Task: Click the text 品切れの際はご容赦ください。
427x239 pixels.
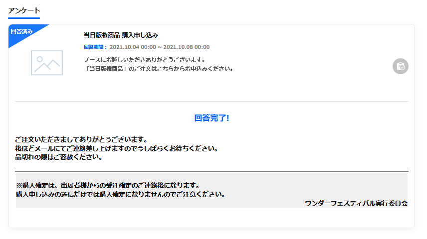Action: point(58,157)
